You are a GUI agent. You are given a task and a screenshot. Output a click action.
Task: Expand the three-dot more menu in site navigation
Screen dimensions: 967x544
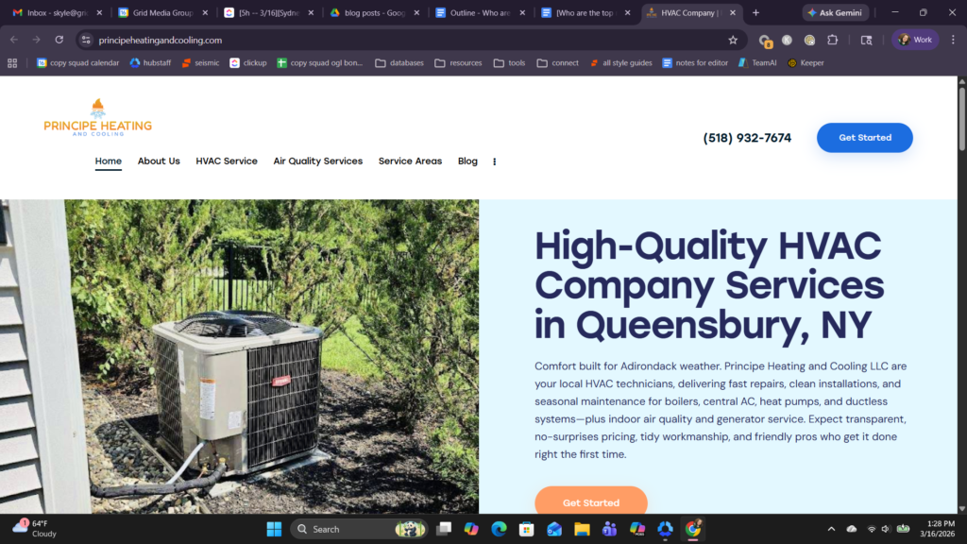tap(494, 161)
